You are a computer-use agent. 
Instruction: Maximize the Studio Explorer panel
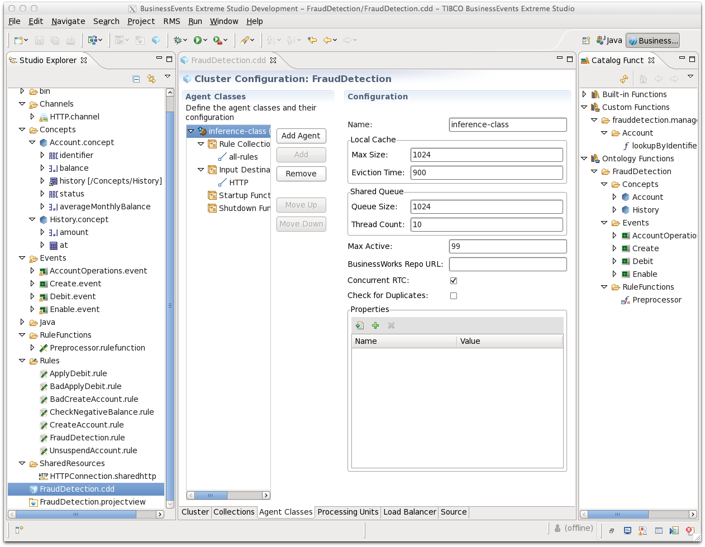point(169,59)
